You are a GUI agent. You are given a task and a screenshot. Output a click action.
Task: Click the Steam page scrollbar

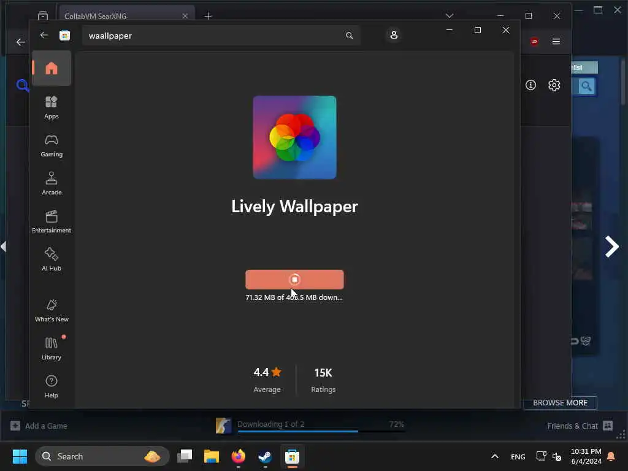tap(623, 82)
